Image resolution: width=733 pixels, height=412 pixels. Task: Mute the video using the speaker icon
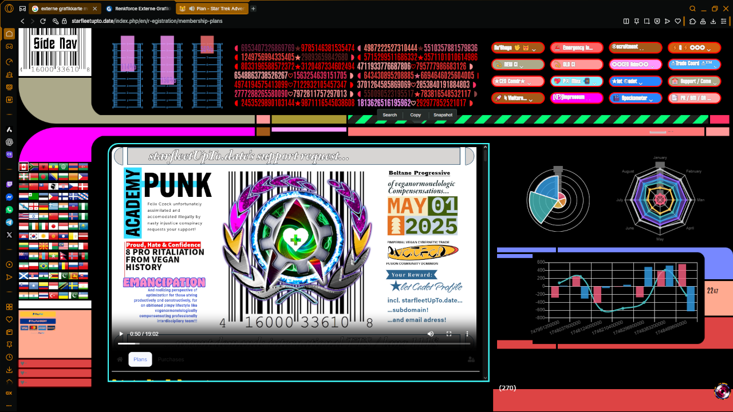(431, 334)
